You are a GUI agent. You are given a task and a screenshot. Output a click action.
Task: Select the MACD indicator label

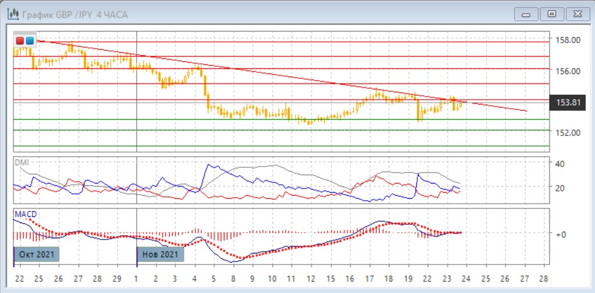point(24,214)
